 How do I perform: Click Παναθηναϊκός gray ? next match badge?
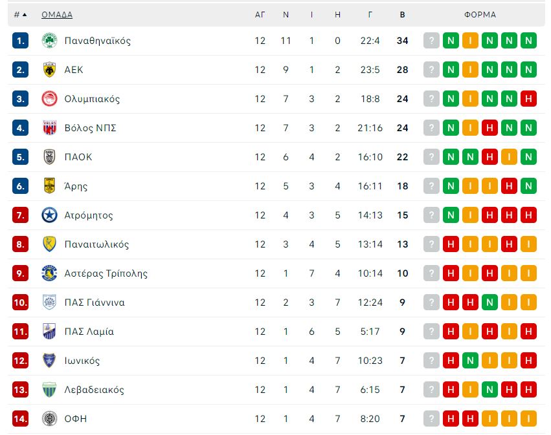tap(431, 41)
